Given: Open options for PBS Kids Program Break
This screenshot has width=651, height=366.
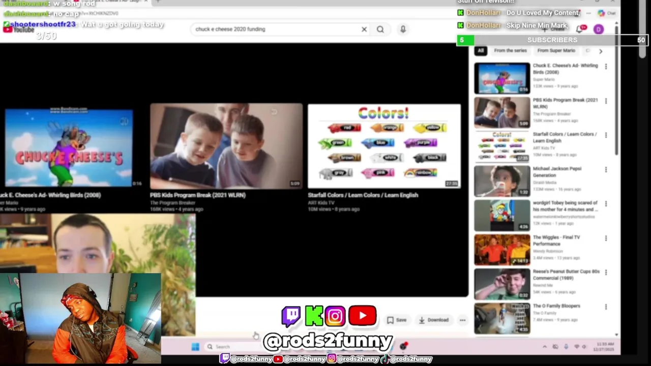Looking at the screenshot, I should (x=606, y=101).
